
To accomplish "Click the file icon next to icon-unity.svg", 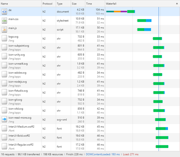I will [4, 56].
